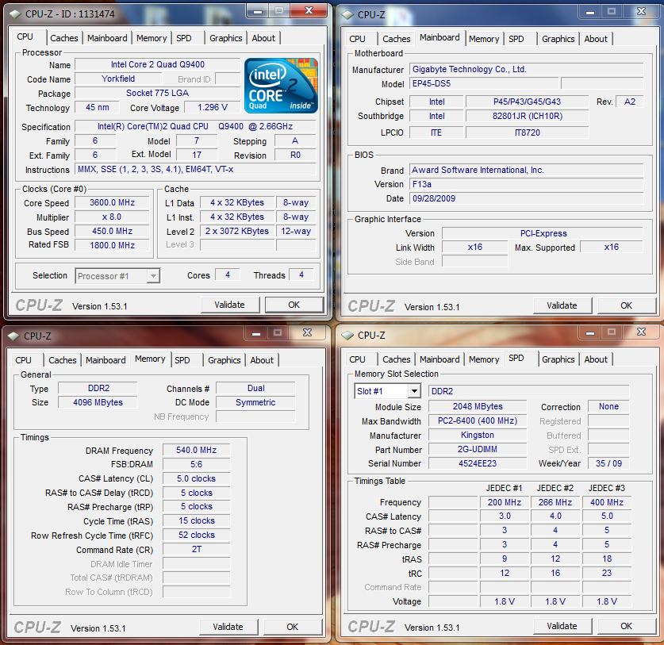Open the Processor #1 selection dropdown
The height and width of the screenshot is (645, 664).
153,276
